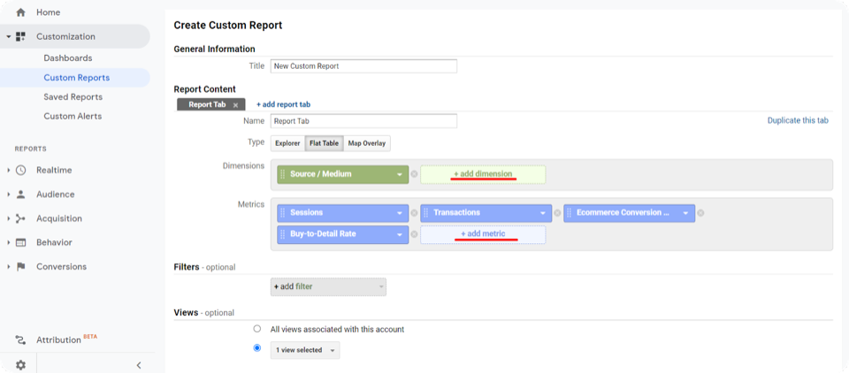
Task: Open Dashboards under Customization
Action: tap(67, 58)
